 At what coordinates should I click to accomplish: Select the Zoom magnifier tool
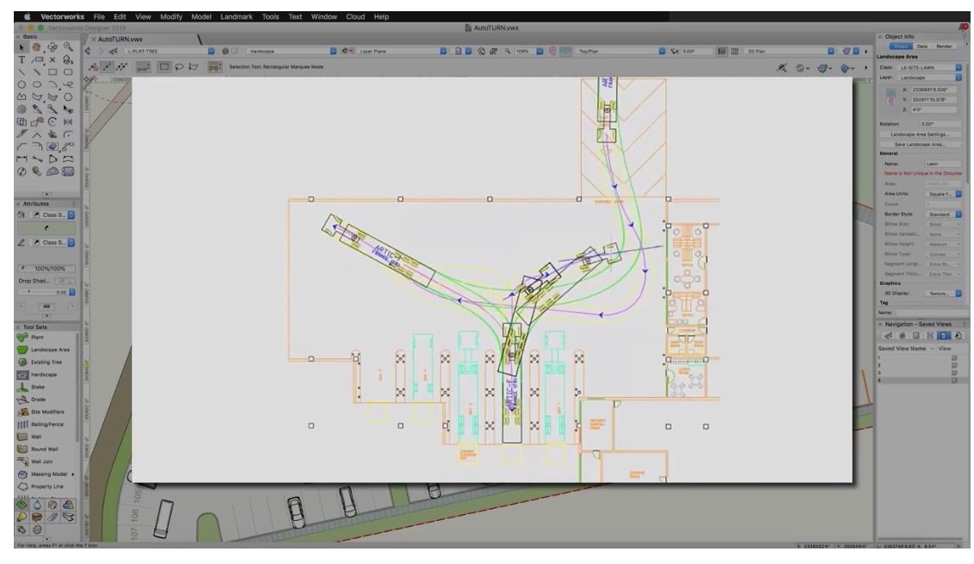tap(68, 47)
